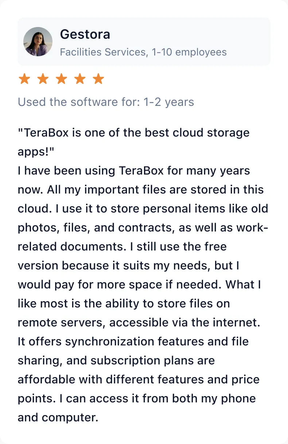
Task: Click the closing words "and computer."
Action: click(x=58, y=417)
